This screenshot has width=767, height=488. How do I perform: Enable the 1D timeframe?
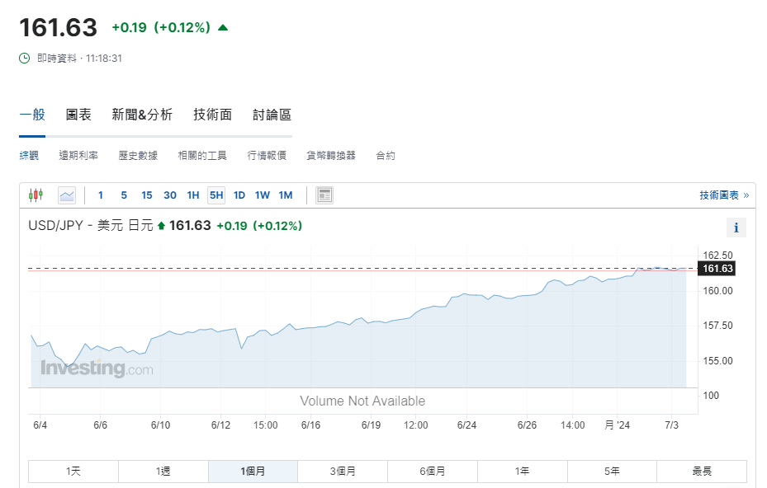[239, 195]
